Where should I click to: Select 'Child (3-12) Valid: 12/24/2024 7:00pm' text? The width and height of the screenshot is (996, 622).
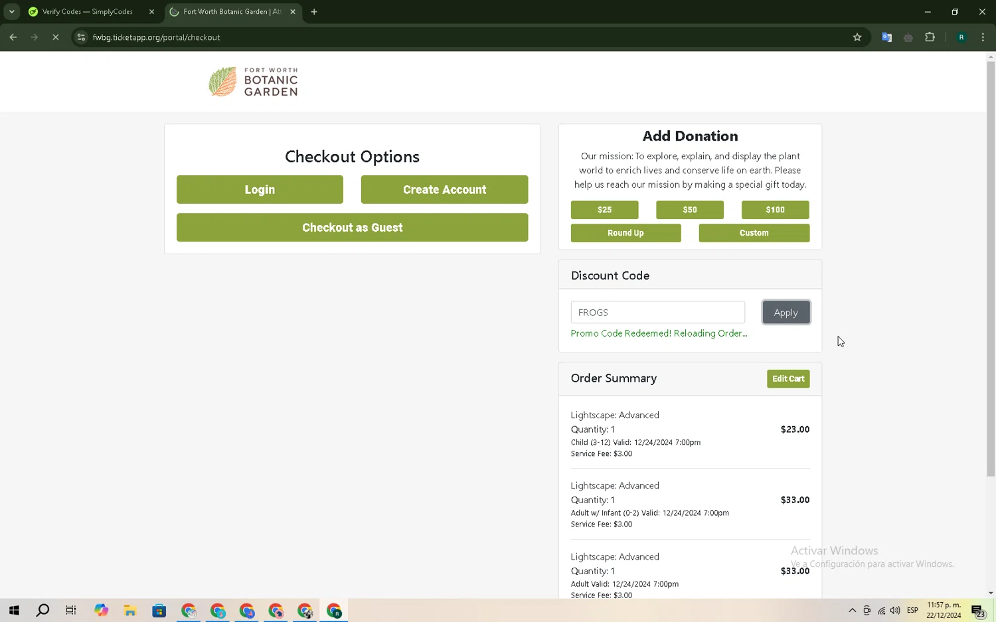(x=635, y=442)
